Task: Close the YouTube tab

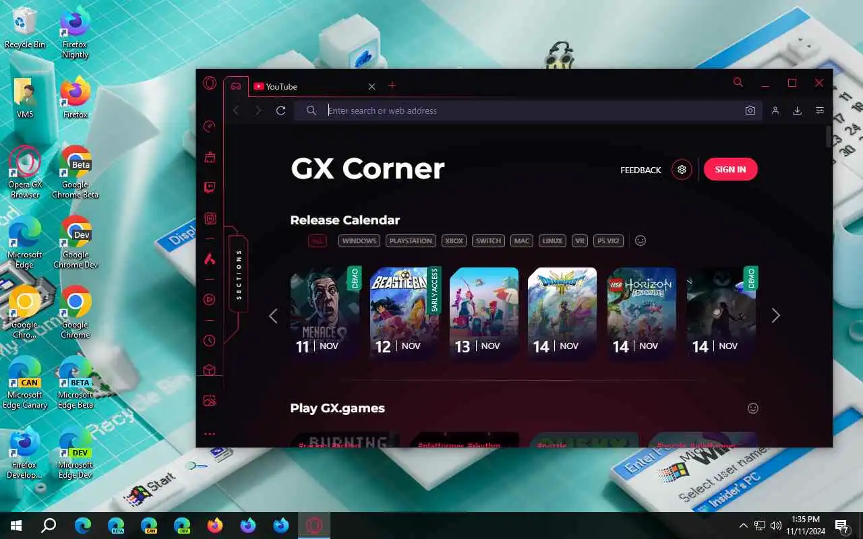Action: [x=371, y=86]
